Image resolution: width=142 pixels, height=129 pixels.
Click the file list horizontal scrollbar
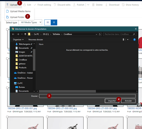[67, 91]
